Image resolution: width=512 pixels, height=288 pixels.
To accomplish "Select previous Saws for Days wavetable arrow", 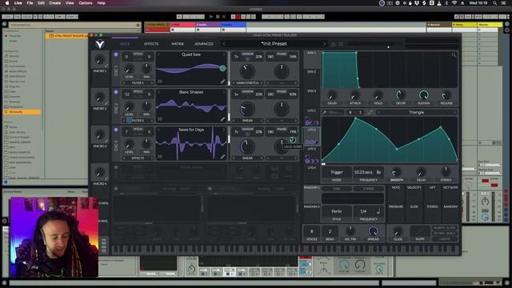I will tap(158, 130).
